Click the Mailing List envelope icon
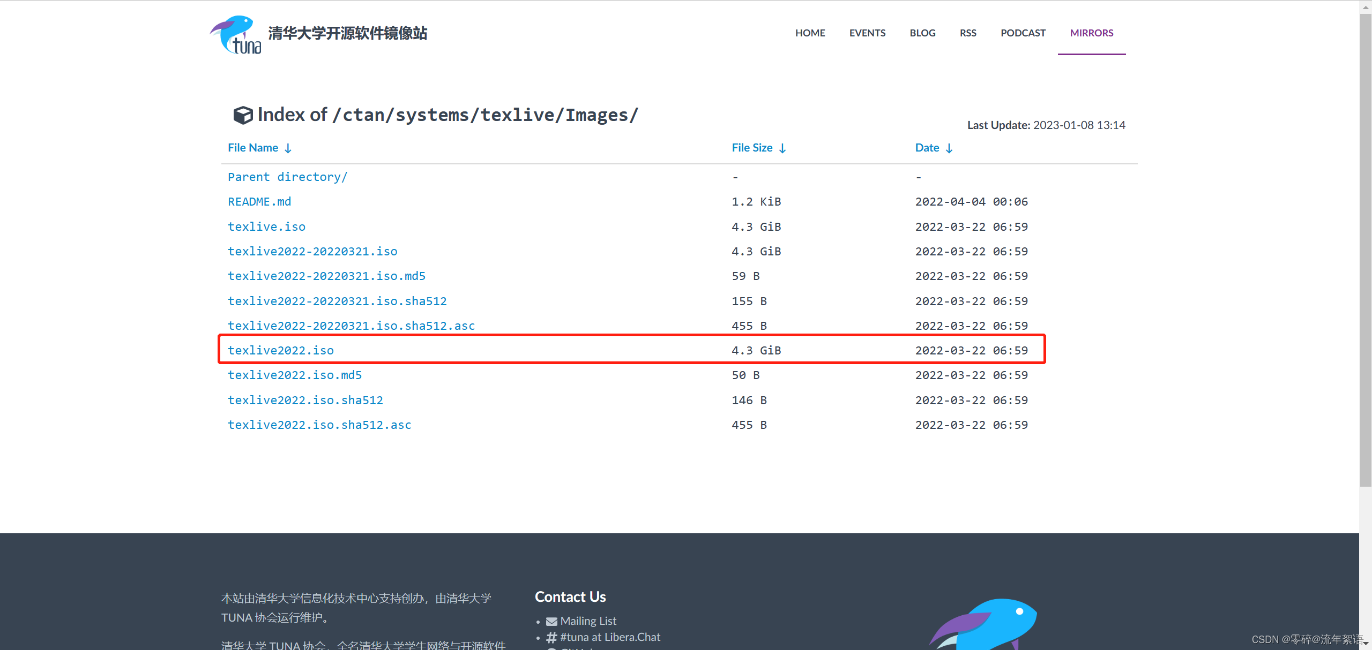This screenshot has width=1372, height=650. (x=551, y=622)
